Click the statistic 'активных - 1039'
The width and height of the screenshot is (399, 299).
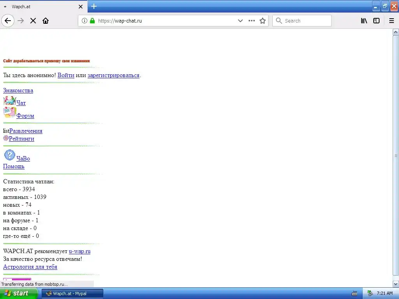point(25,197)
